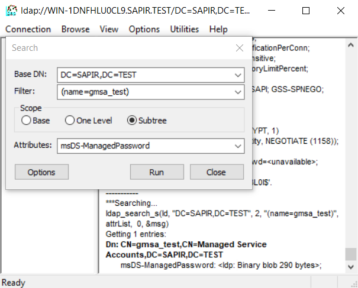
Task: Expand the Base DN dropdown list
Action: click(x=237, y=75)
